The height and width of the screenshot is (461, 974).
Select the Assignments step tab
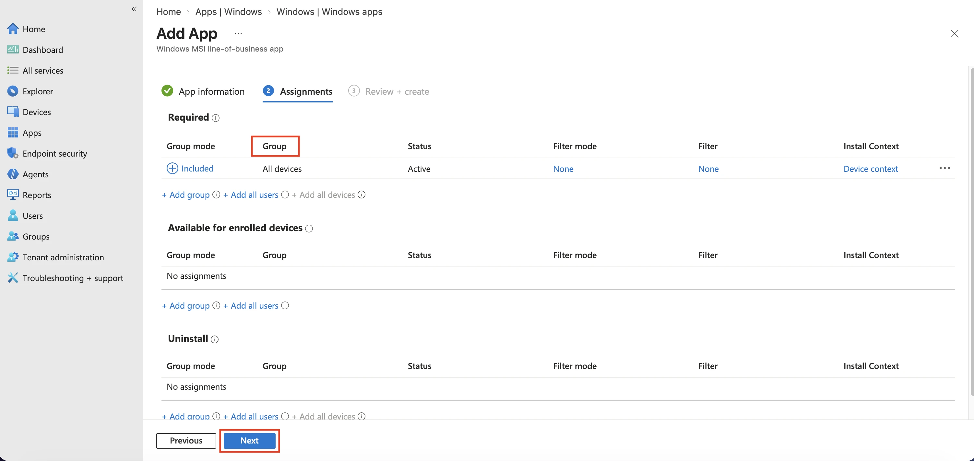(298, 91)
